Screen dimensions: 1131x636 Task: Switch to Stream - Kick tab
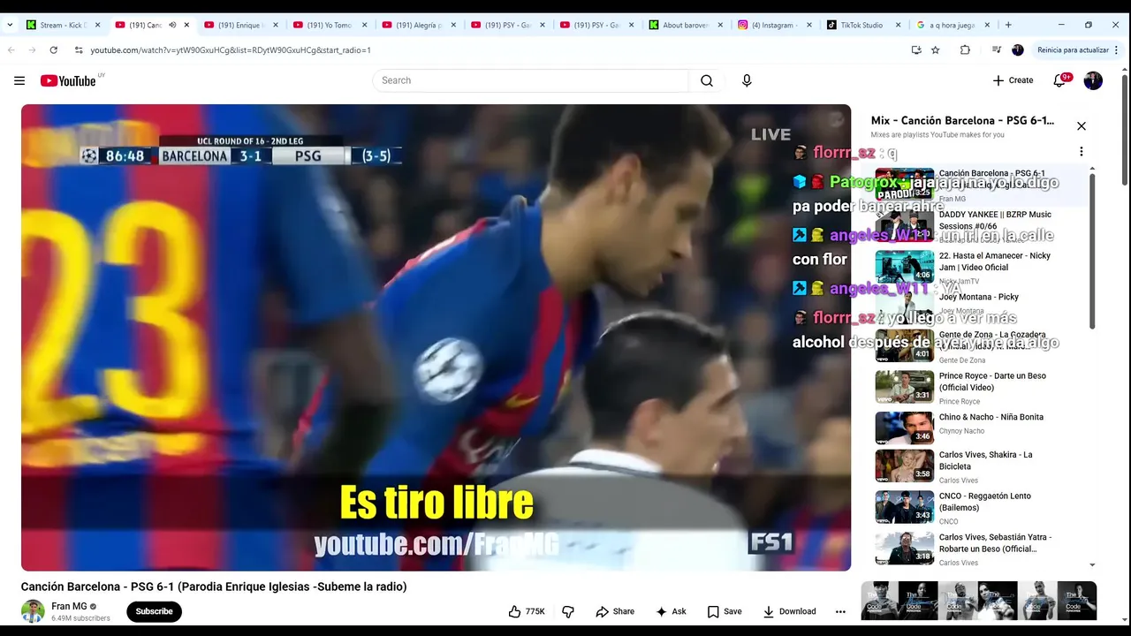click(x=62, y=25)
